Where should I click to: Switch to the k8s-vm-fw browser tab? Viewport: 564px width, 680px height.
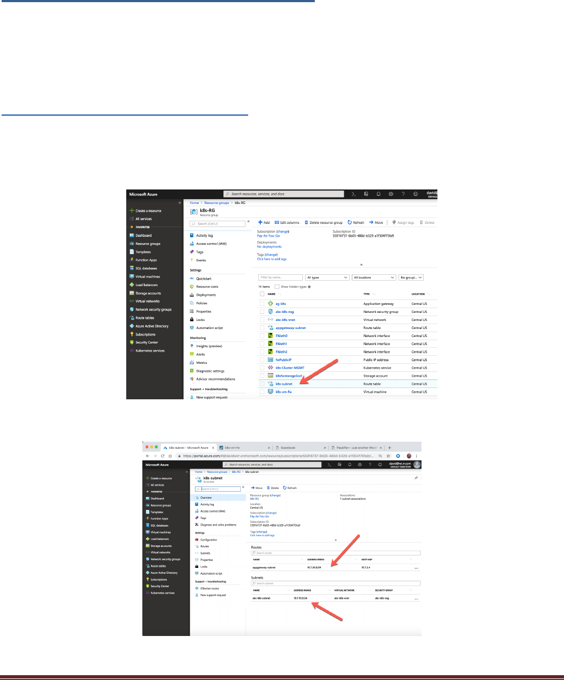pos(244,448)
